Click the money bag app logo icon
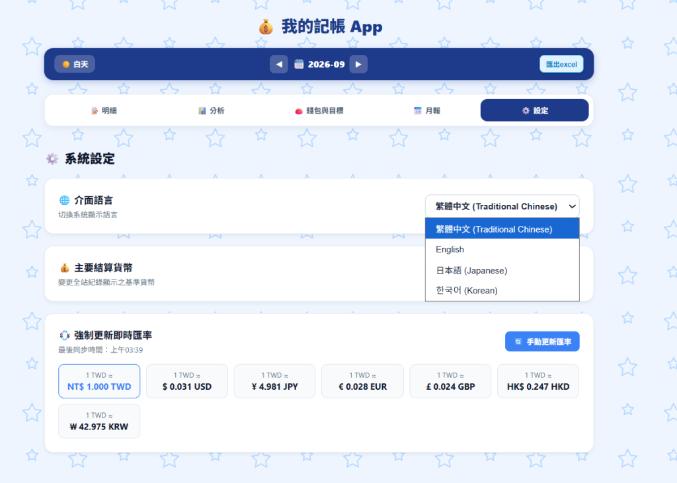The image size is (677, 483). [266, 27]
